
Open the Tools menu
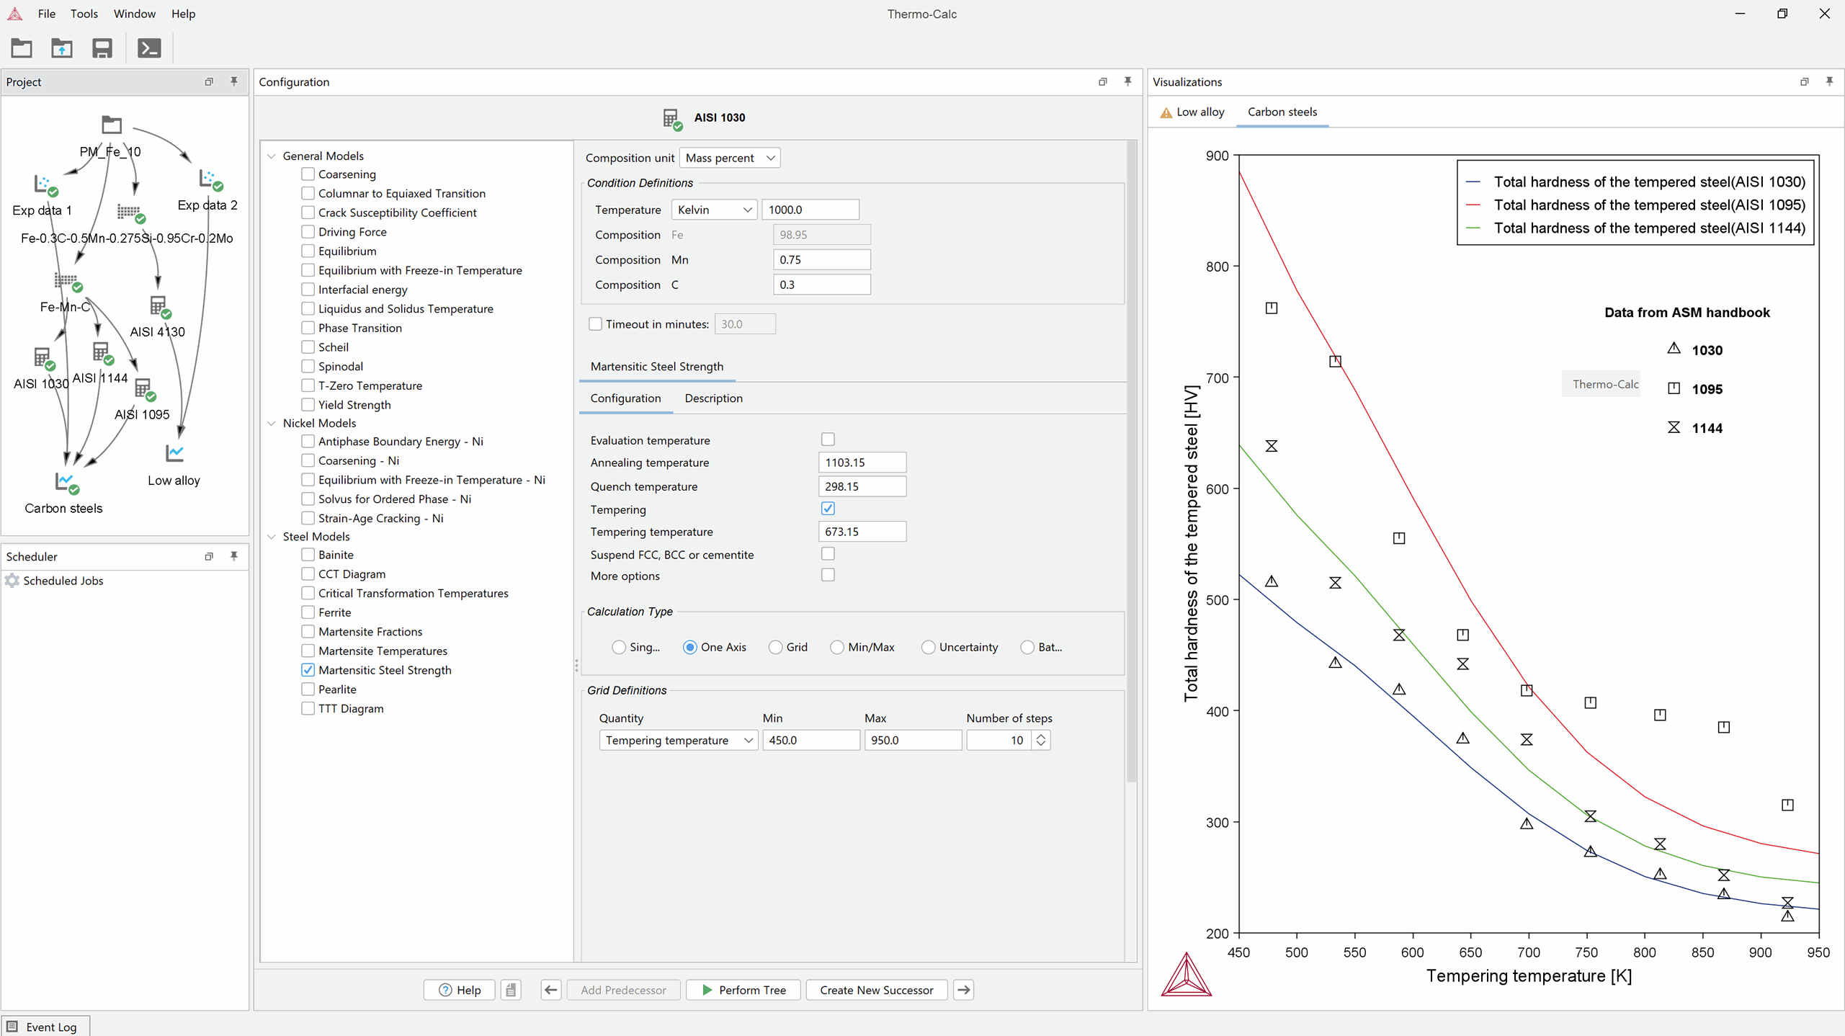coord(84,14)
